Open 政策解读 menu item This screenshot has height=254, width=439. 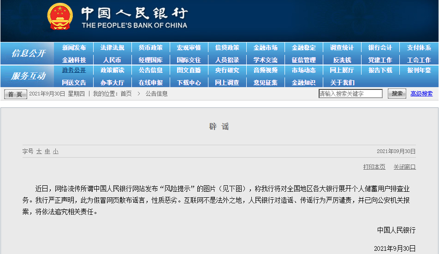[x=112, y=70]
